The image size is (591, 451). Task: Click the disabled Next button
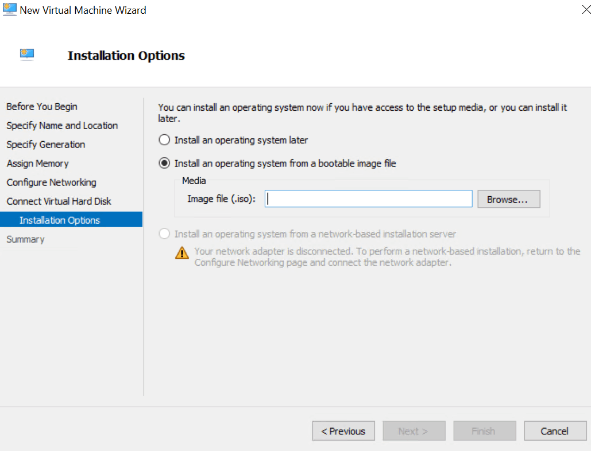tap(414, 431)
